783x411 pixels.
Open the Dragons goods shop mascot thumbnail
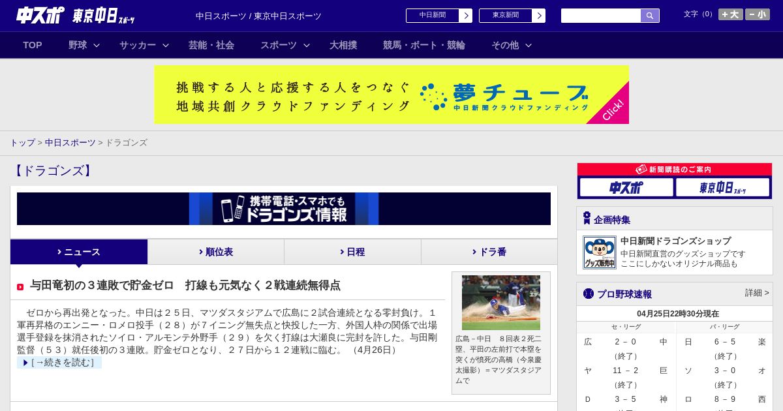click(600, 252)
